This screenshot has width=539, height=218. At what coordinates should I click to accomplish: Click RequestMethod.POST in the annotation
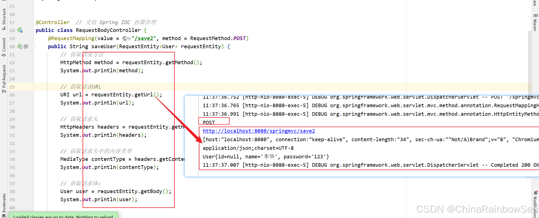click(218, 38)
